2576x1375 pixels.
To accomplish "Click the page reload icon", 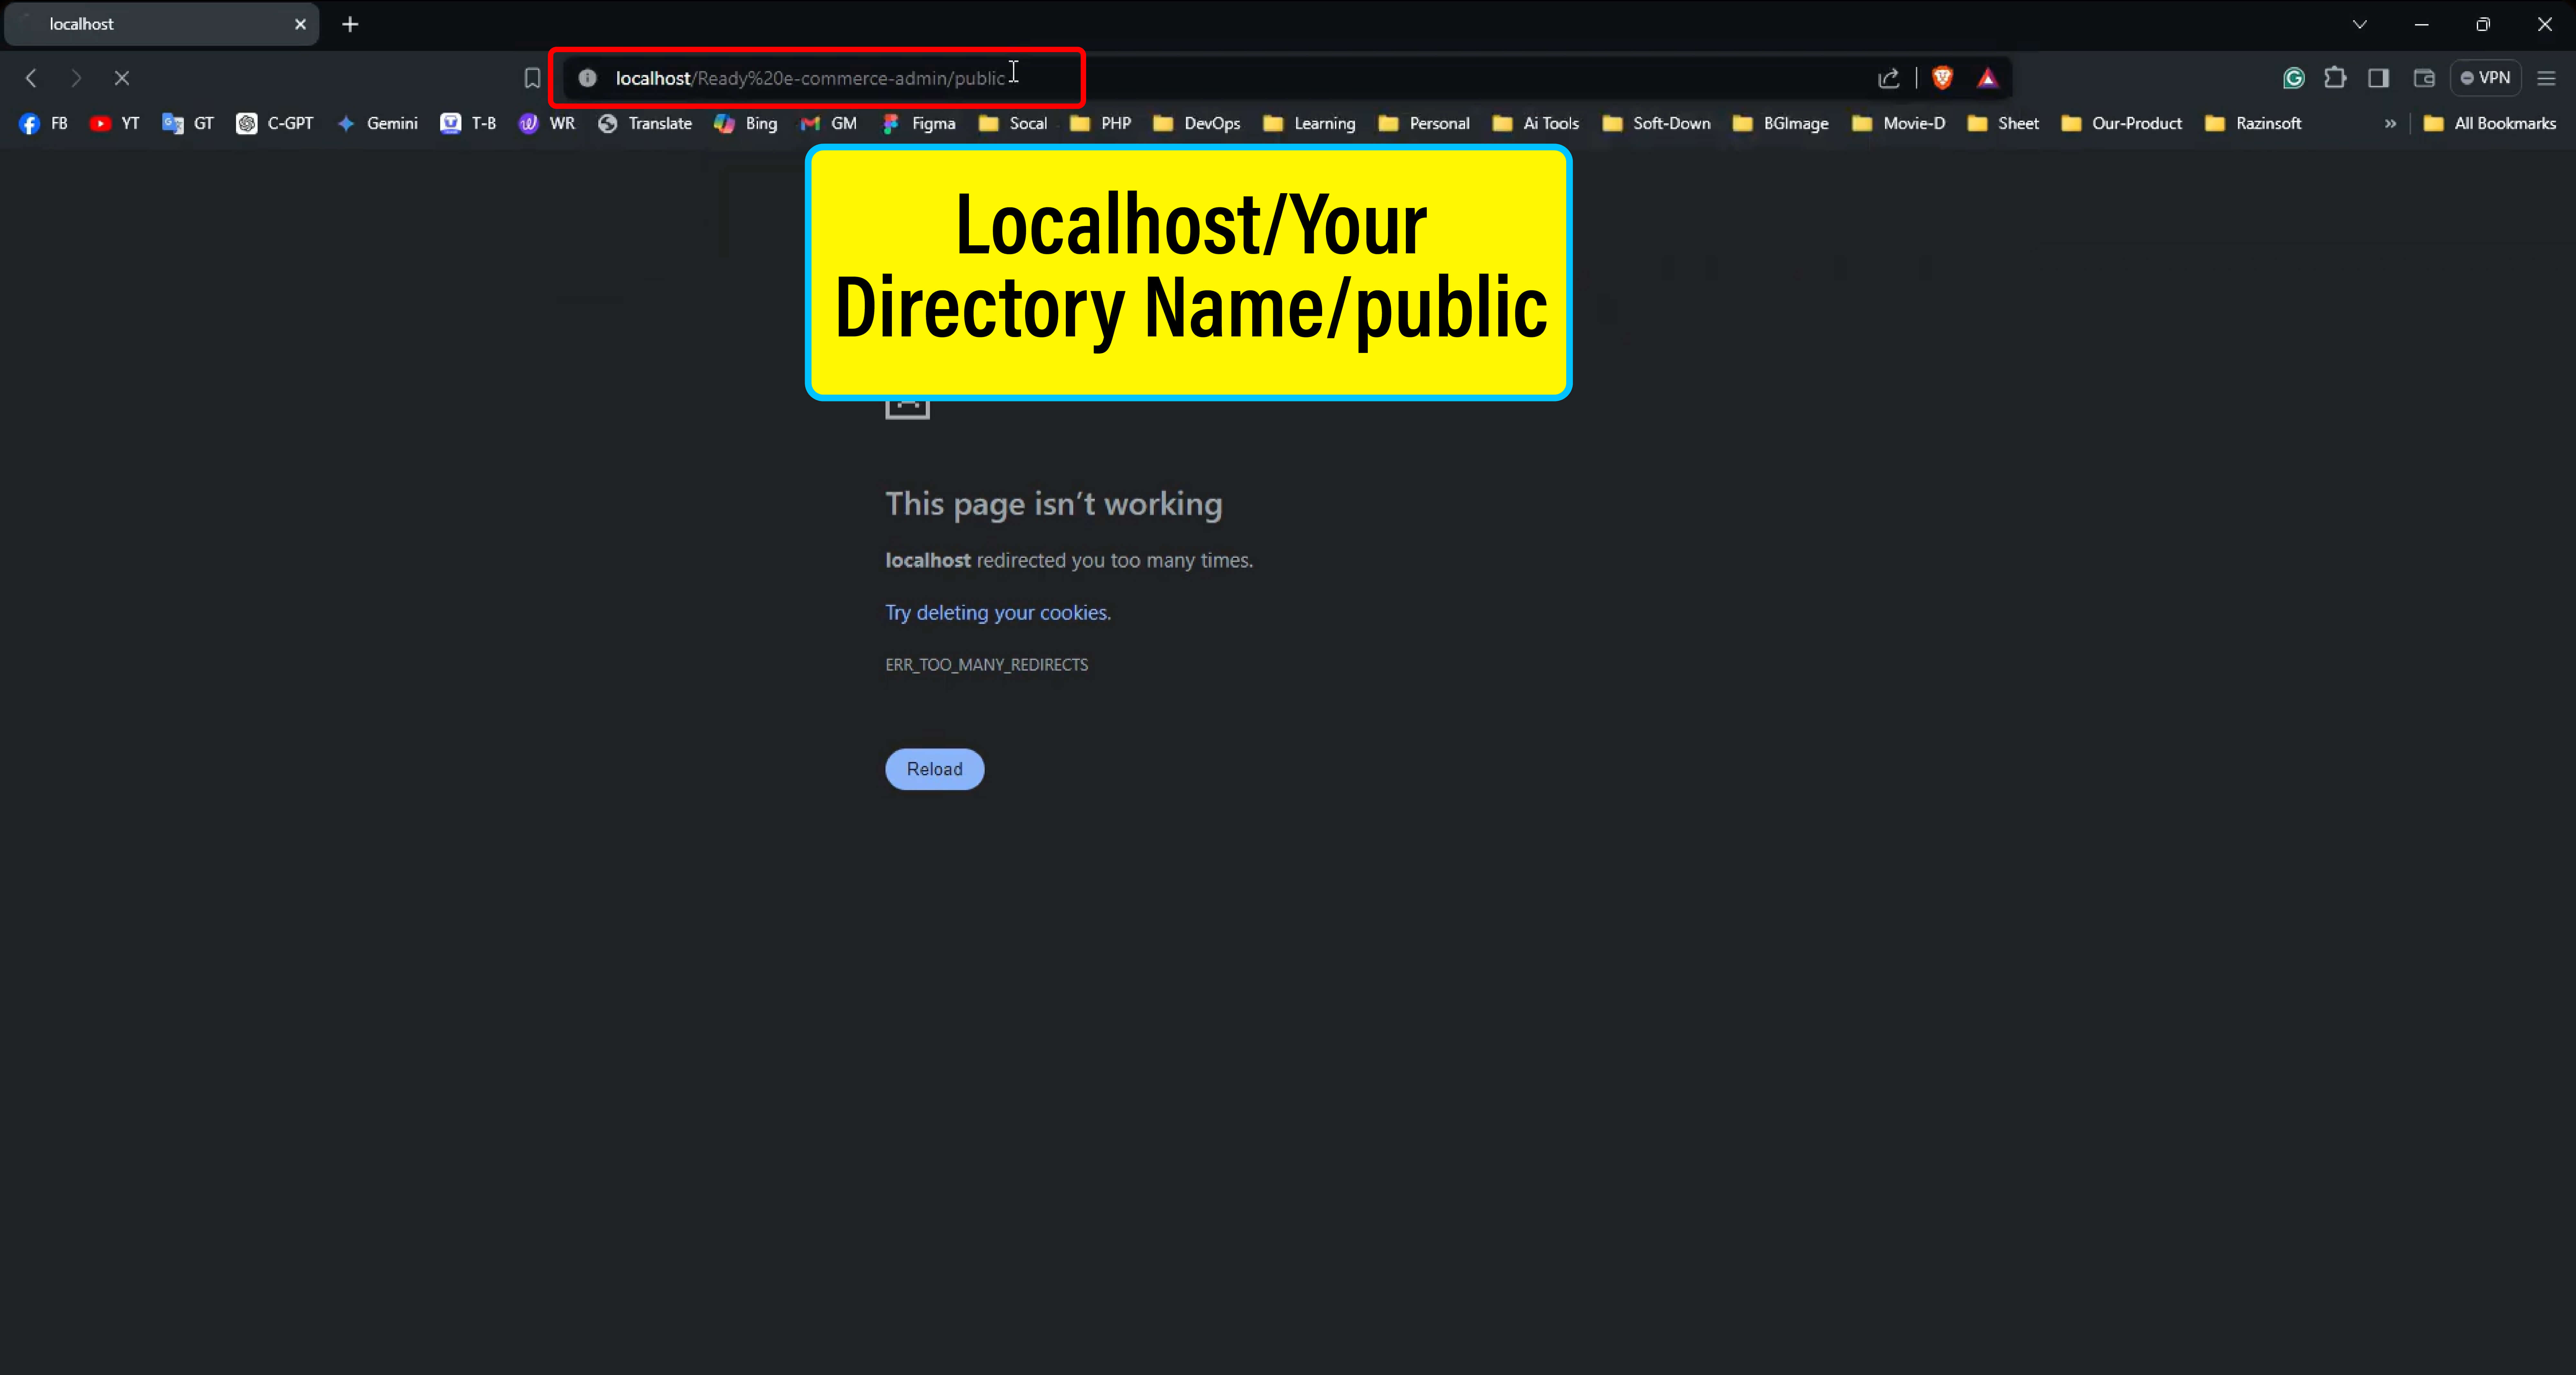I will coord(121,78).
